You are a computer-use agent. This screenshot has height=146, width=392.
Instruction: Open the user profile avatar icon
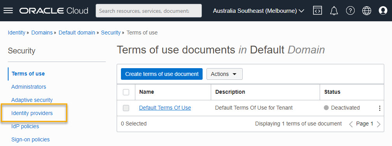click(x=383, y=11)
